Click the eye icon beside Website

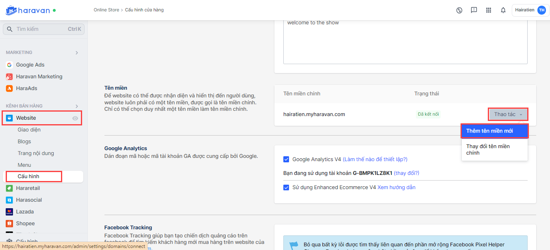point(75,119)
